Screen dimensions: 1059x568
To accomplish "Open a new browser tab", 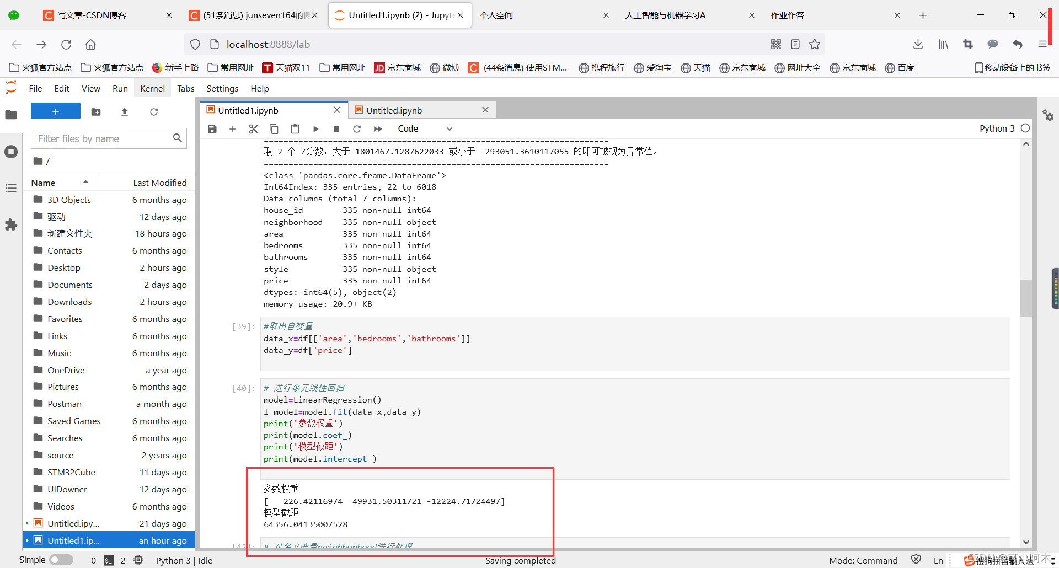I will (923, 15).
